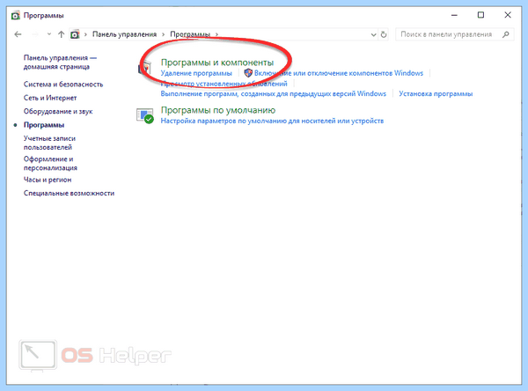
Task: Open the address bar history dropdown
Action: (373, 34)
